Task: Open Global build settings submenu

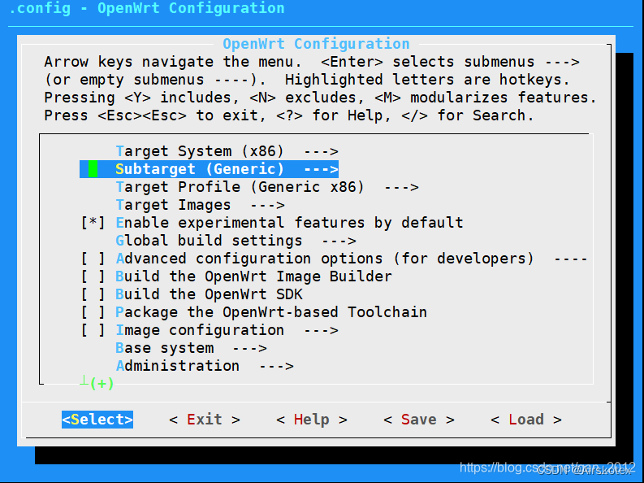Action: tap(236, 241)
